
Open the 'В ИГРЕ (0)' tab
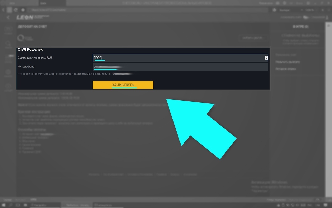coord(301,27)
